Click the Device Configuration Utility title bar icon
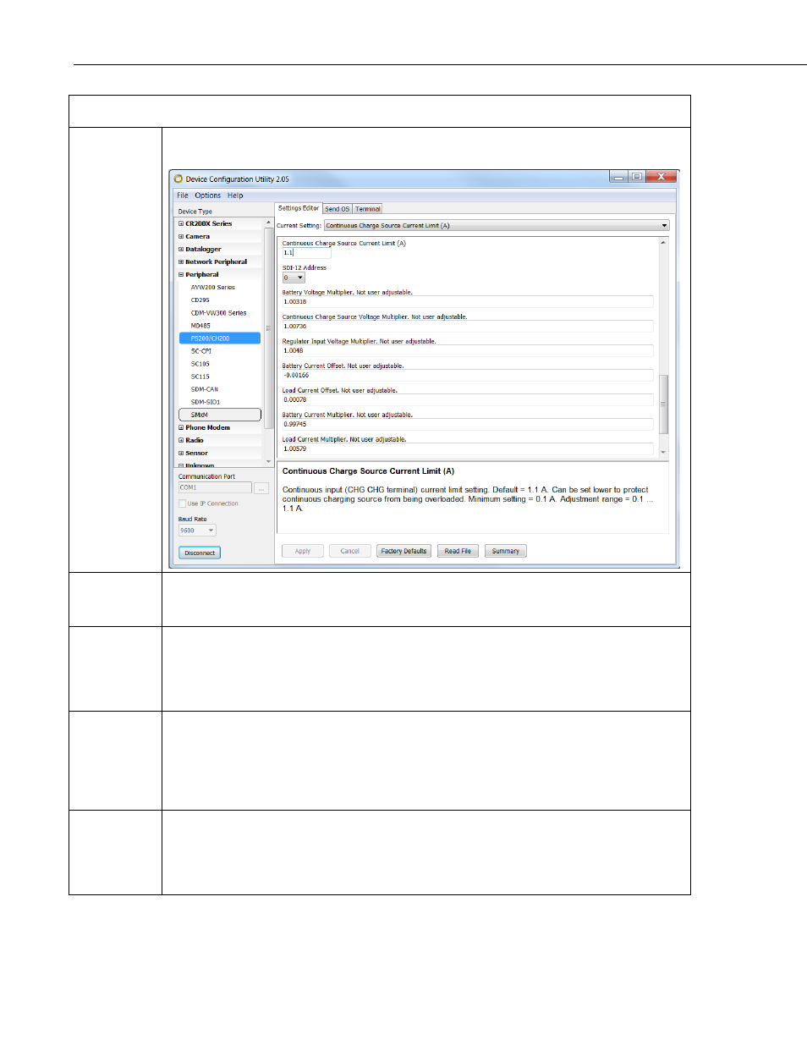 178,179
